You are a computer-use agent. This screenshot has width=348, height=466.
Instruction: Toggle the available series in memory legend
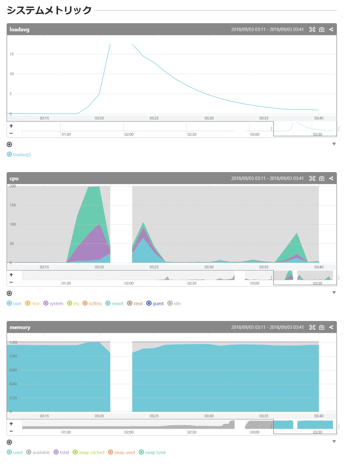[38, 452]
